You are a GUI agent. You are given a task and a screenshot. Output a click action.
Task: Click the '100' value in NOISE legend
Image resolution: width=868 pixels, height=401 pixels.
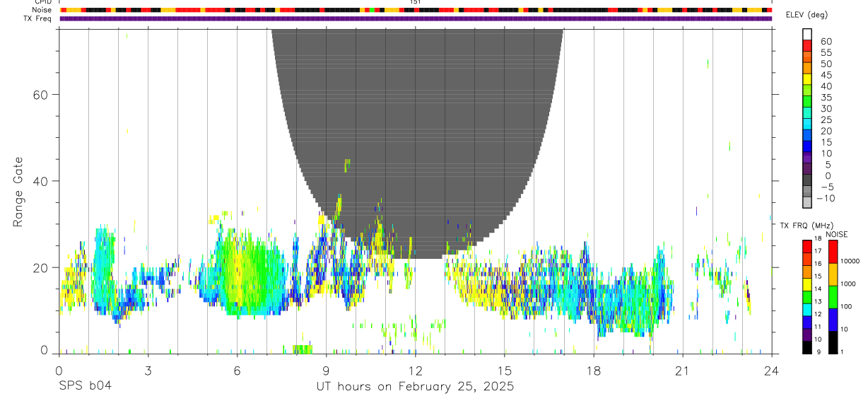846,306
